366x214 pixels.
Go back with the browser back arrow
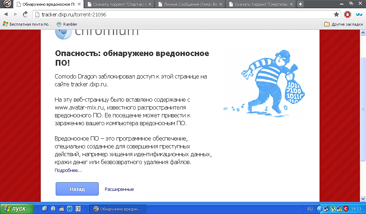click(6, 14)
